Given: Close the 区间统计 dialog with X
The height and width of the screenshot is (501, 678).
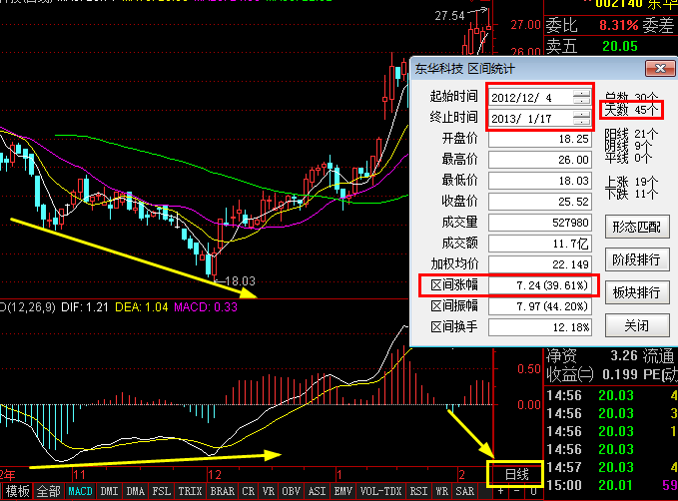Looking at the screenshot, I should click(x=660, y=68).
